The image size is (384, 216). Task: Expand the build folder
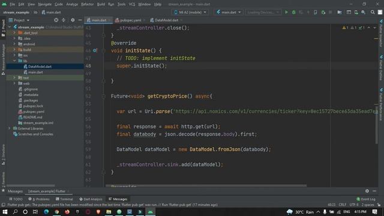coord(14,50)
